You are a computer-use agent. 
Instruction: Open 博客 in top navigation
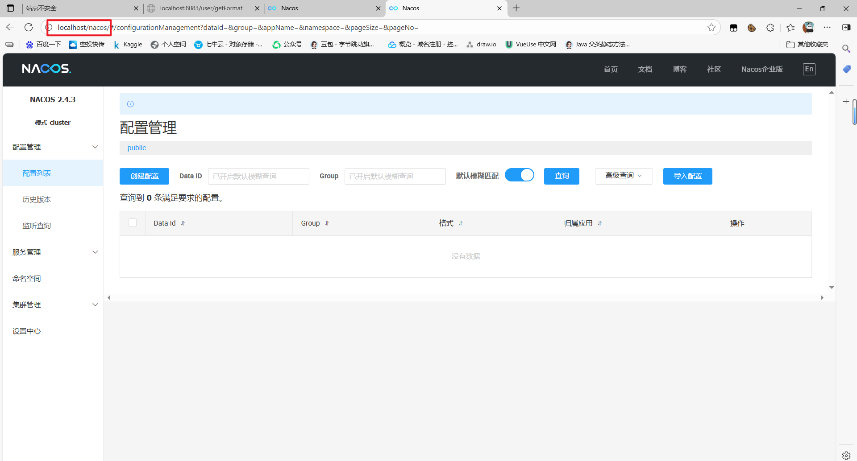(679, 69)
